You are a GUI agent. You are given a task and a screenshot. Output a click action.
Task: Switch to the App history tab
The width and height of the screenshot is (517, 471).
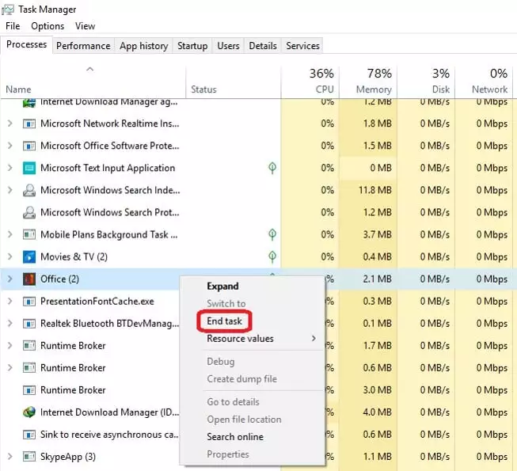click(x=144, y=46)
